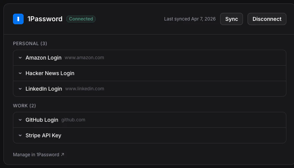294x168 pixels.
Task: Click the www.amazon.com URL text
Action: click(x=84, y=58)
